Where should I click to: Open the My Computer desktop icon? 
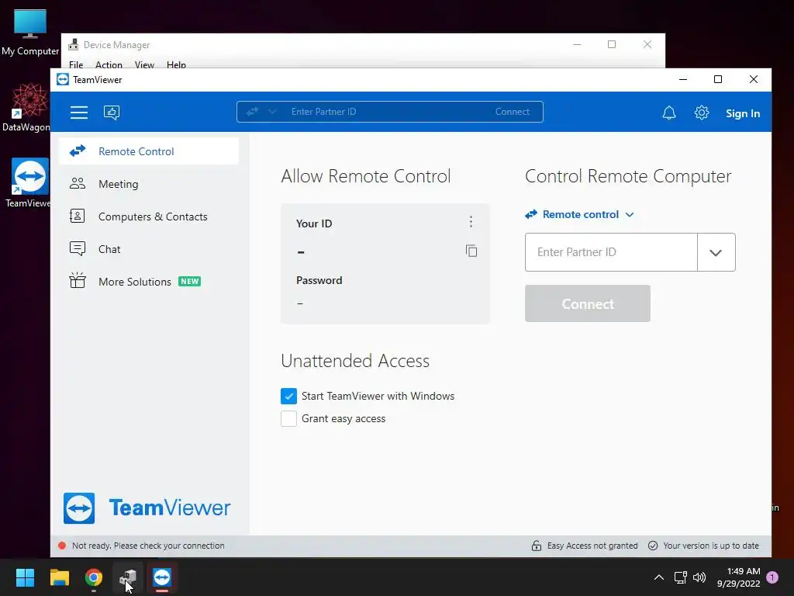(30, 31)
